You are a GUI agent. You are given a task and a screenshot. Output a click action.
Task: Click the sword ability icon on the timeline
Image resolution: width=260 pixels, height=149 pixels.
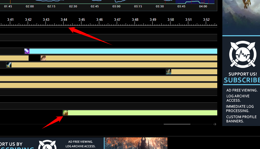pos(9,65)
